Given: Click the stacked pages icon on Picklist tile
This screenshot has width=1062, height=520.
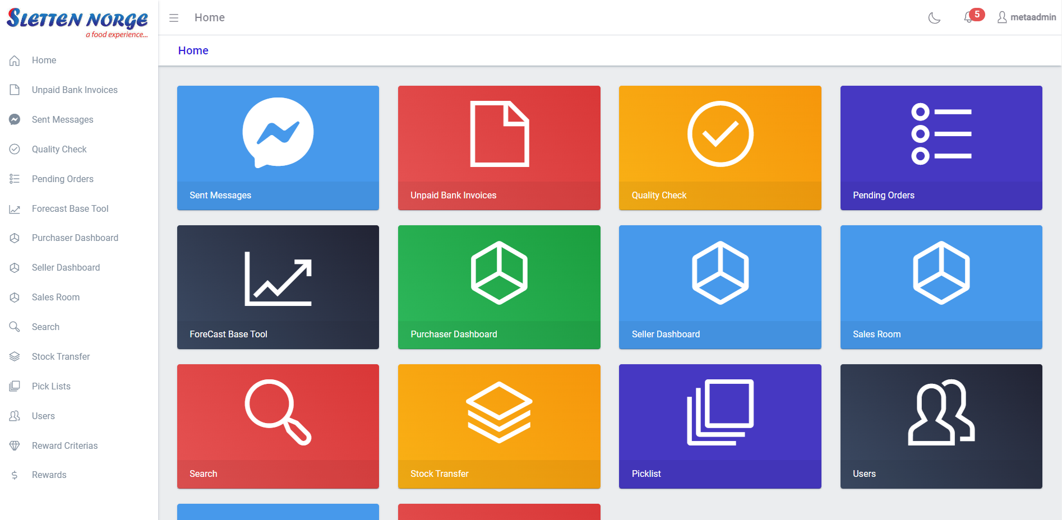Looking at the screenshot, I should 721,412.
